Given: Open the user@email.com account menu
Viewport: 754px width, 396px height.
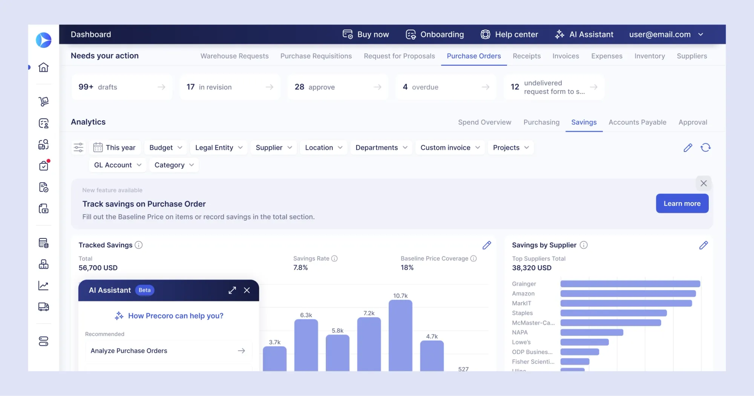Looking at the screenshot, I should [x=666, y=34].
